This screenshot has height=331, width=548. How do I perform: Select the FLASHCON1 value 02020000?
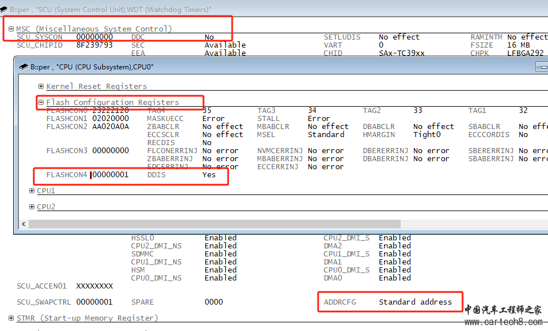point(111,118)
